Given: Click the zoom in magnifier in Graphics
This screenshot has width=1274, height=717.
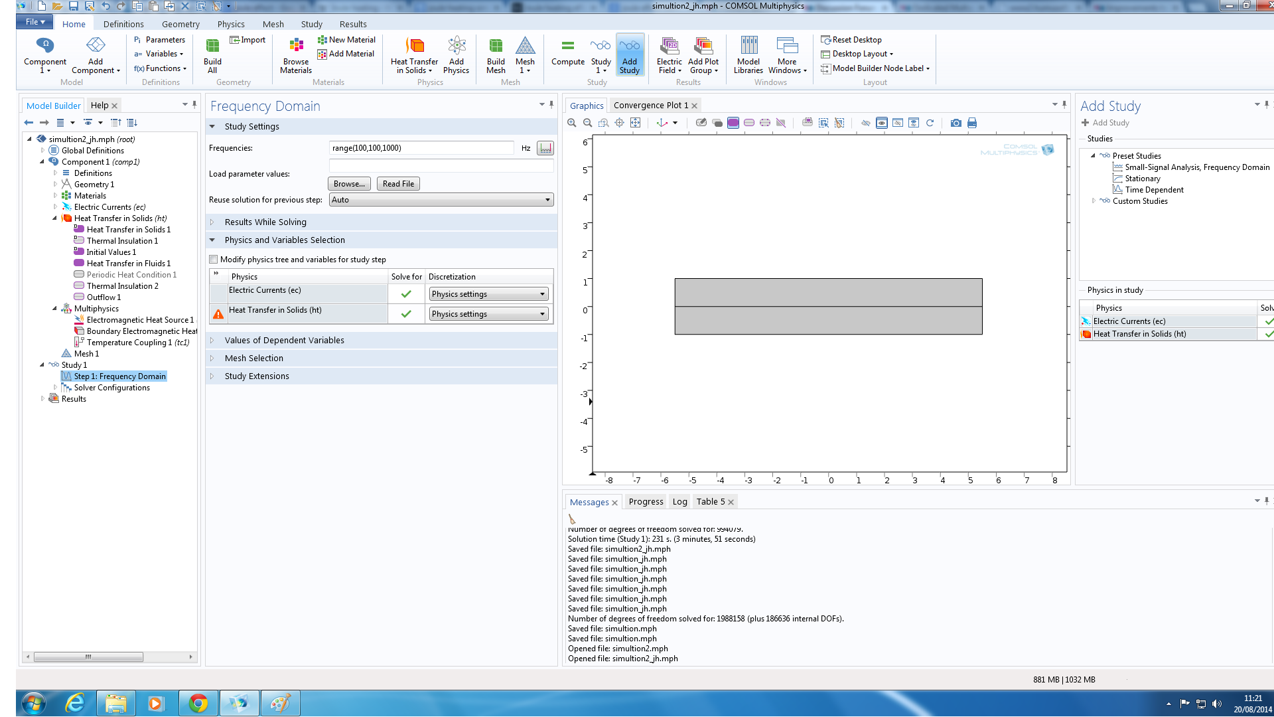Looking at the screenshot, I should (x=572, y=123).
